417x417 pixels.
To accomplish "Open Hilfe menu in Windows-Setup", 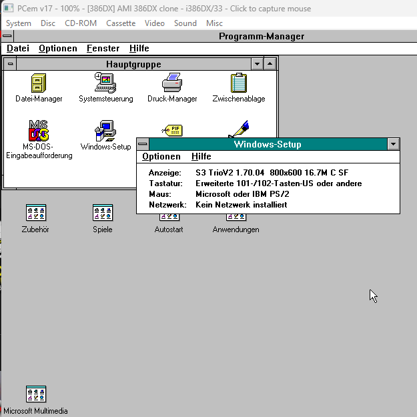I will 201,156.
